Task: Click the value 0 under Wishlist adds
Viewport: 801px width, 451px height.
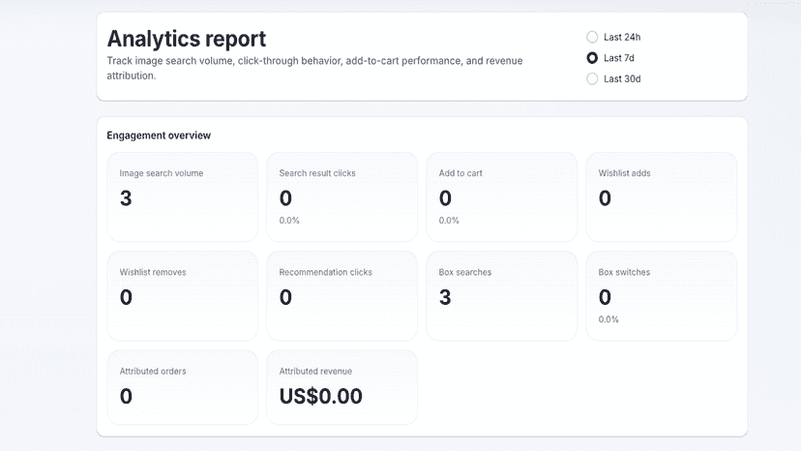Action: [x=605, y=198]
